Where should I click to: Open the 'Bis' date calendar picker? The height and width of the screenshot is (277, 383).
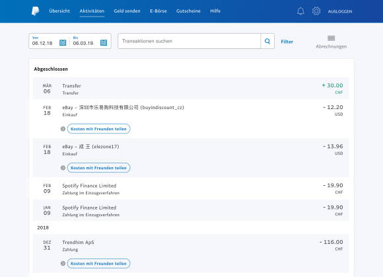(x=104, y=42)
